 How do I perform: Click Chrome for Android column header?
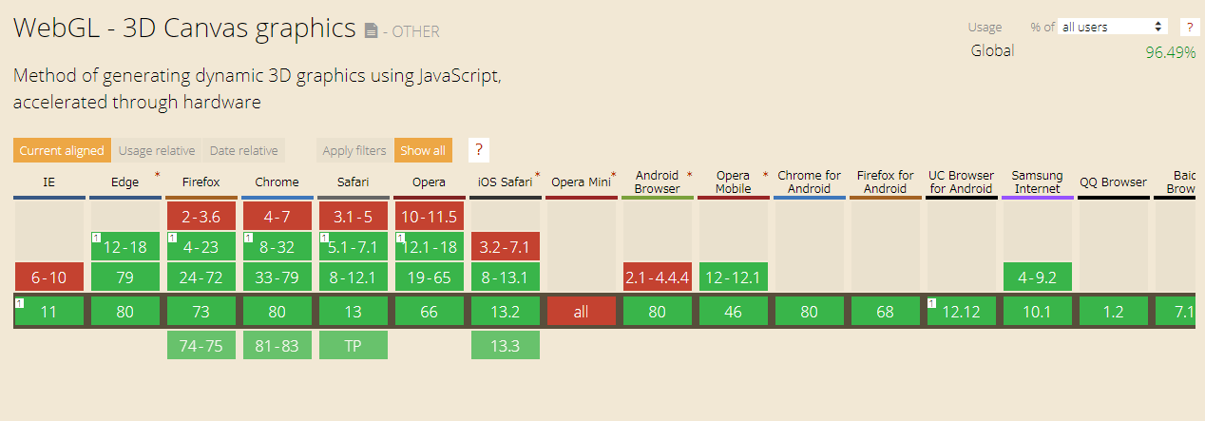pos(809,182)
